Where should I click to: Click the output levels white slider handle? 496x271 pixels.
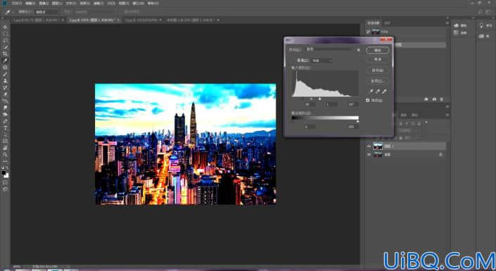(x=358, y=122)
